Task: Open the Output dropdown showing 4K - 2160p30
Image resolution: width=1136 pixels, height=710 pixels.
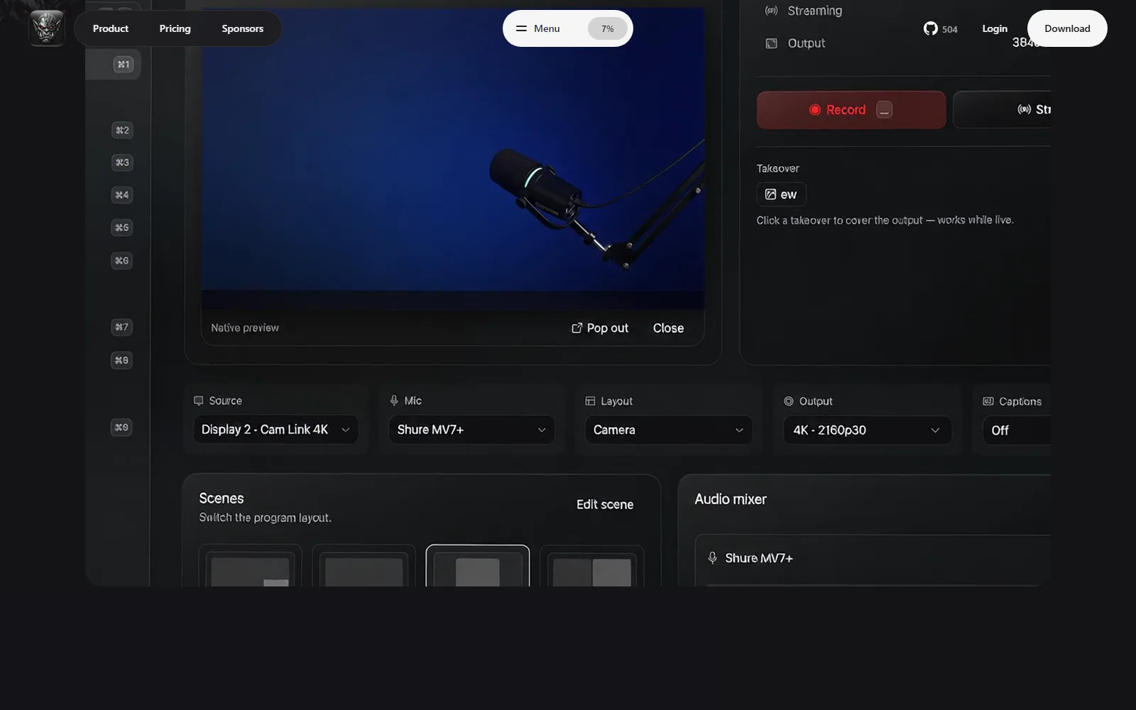Action: (x=868, y=430)
